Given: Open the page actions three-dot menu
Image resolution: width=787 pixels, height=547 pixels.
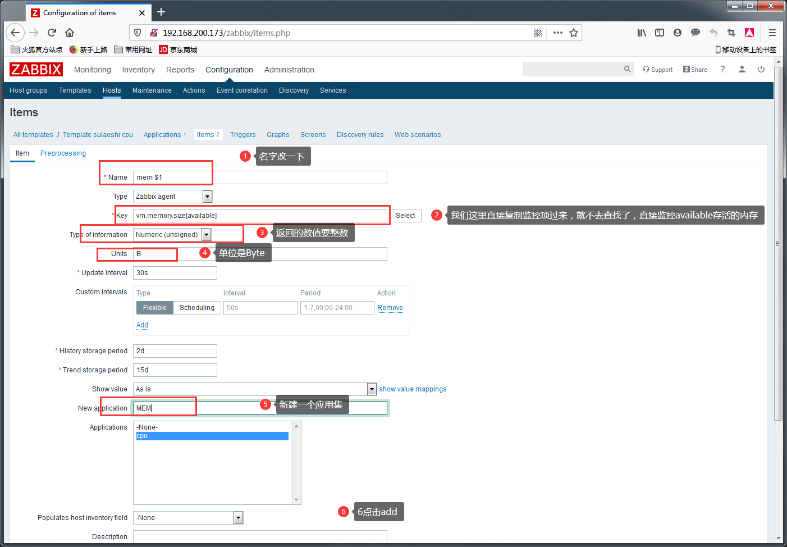Looking at the screenshot, I should point(557,33).
